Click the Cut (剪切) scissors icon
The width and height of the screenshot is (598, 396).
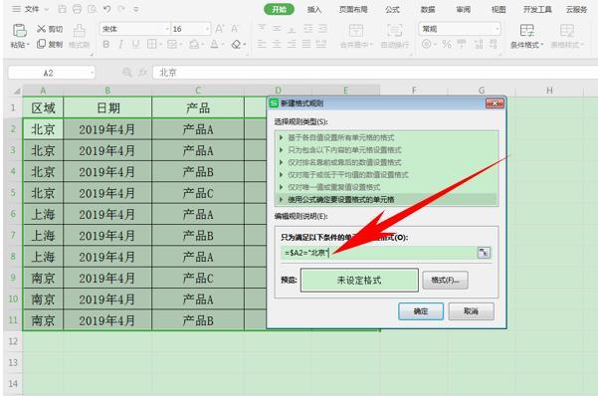[41, 29]
